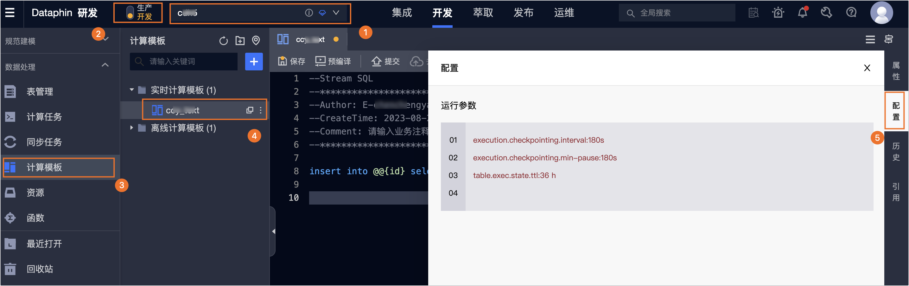909x286 pixels.
Task: Open the 萃取 top menu
Action: click(x=483, y=13)
